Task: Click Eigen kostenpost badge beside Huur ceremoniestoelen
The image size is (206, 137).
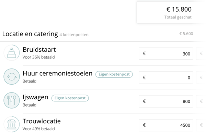Action: tap(114, 74)
